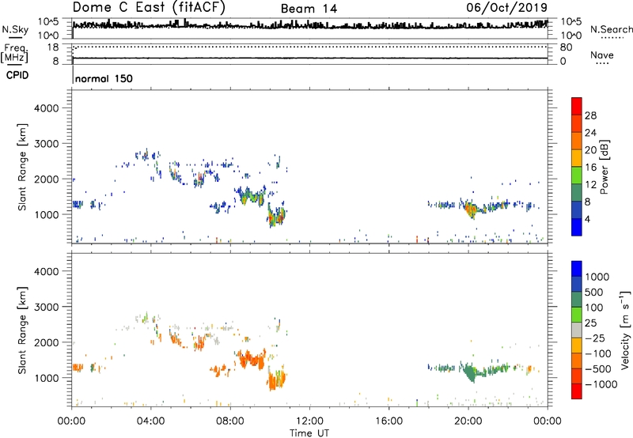Click the "Beam 14" header label

309,9
